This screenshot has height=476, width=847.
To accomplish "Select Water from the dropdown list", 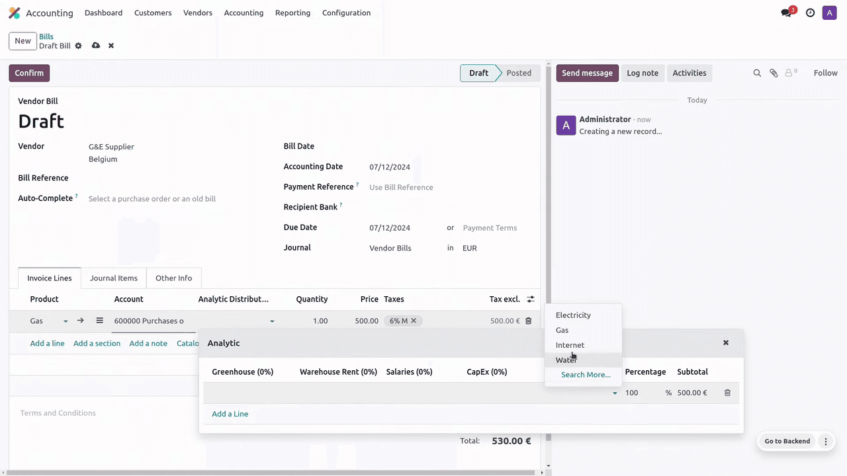I will pos(566,360).
